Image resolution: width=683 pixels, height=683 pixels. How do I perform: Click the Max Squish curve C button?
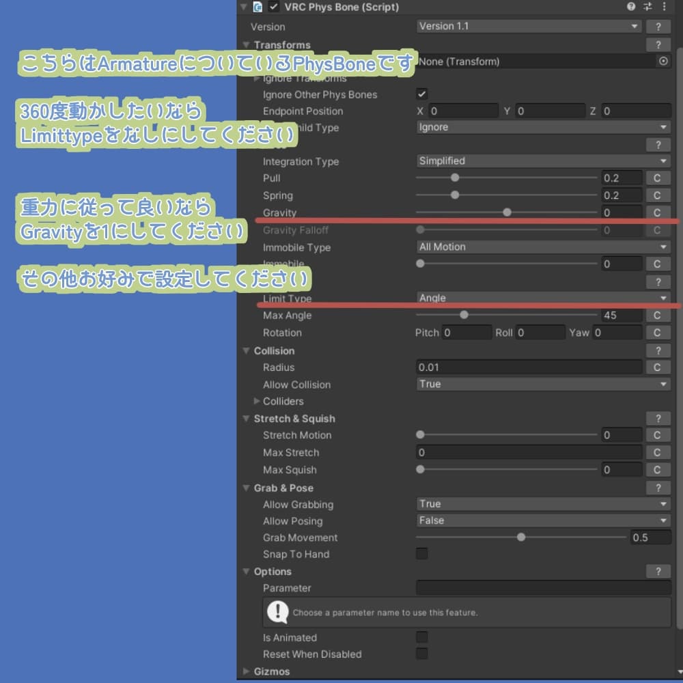pyautogui.click(x=658, y=470)
